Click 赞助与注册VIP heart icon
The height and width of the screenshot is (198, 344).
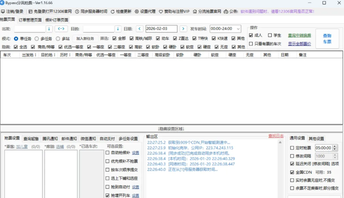(x=161, y=11)
